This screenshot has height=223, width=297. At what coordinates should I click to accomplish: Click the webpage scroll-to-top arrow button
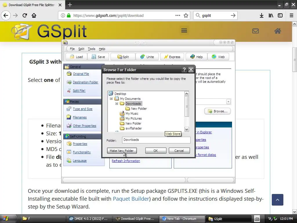[x=278, y=200]
